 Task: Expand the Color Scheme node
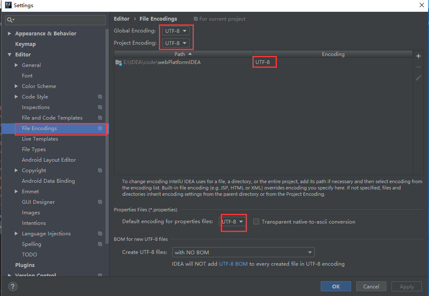click(x=16, y=86)
